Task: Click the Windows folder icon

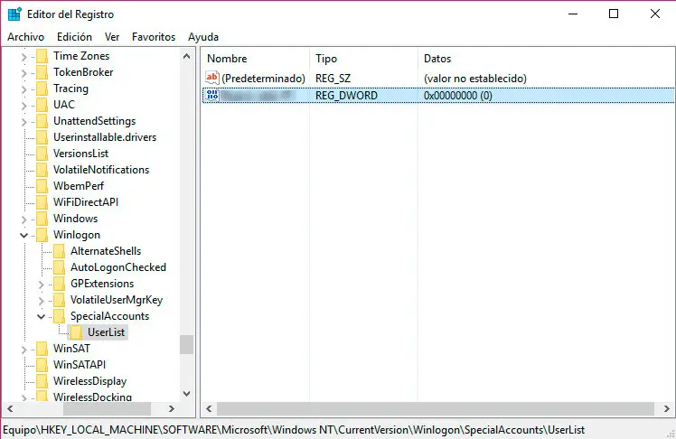Action: click(42, 219)
